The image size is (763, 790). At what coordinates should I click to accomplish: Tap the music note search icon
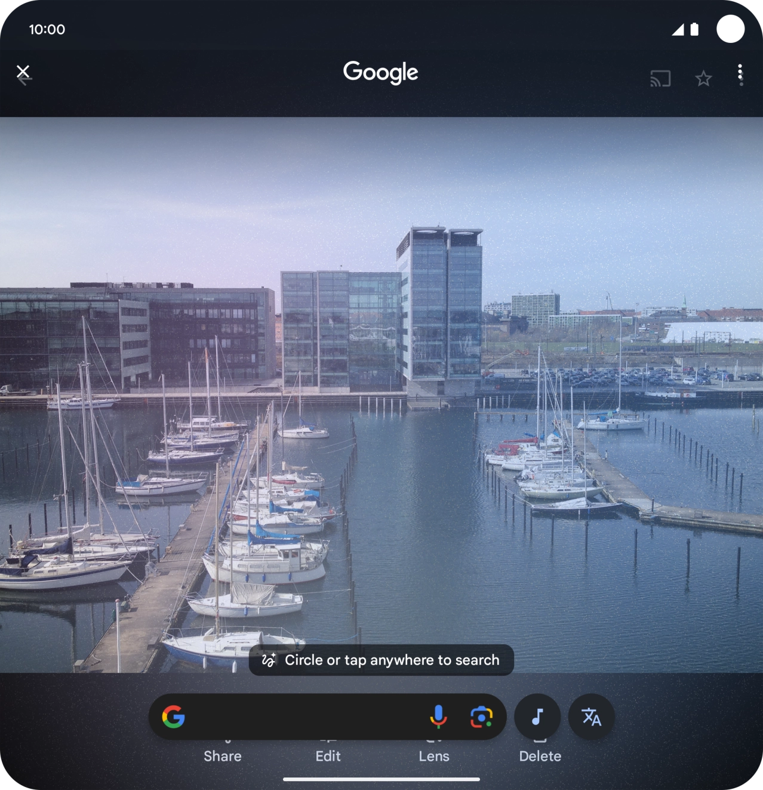click(537, 717)
